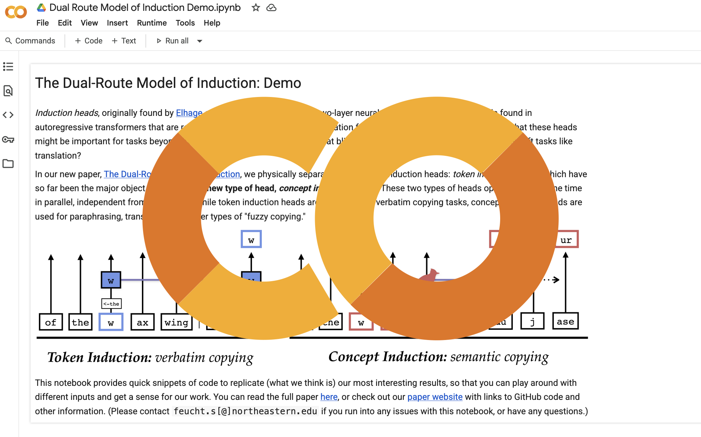Click the notebook title Dual Route Model
Image resolution: width=701 pixels, height=437 pixels.
[x=145, y=8]
